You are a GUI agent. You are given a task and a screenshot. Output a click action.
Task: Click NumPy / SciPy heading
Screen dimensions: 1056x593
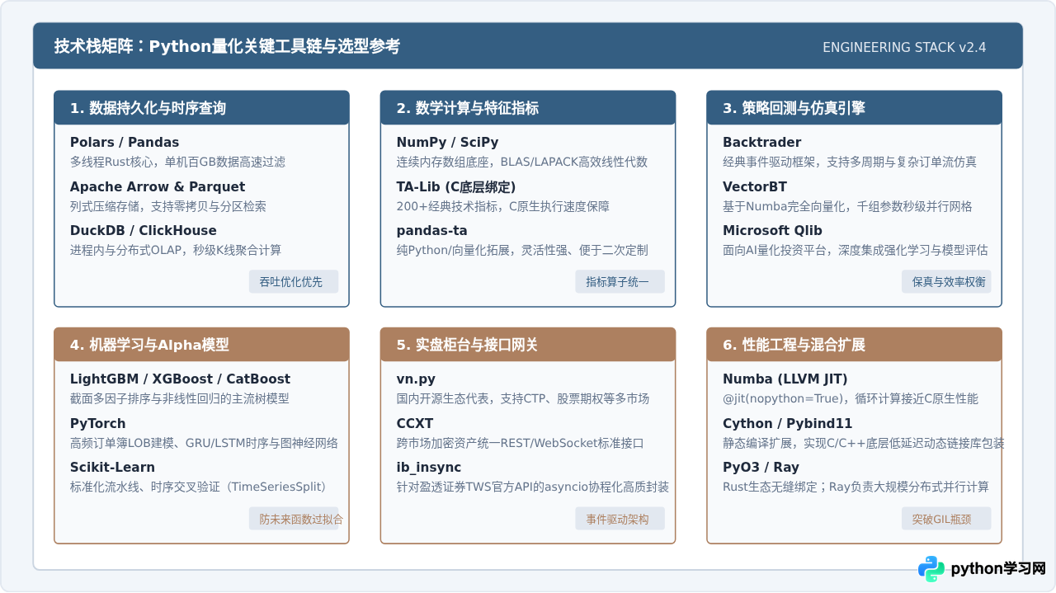[x=447, y=143]
